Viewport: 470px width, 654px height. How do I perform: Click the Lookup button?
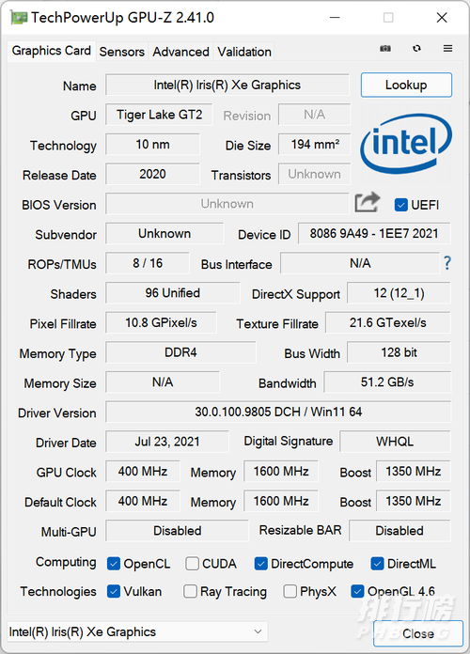(406, 86)
